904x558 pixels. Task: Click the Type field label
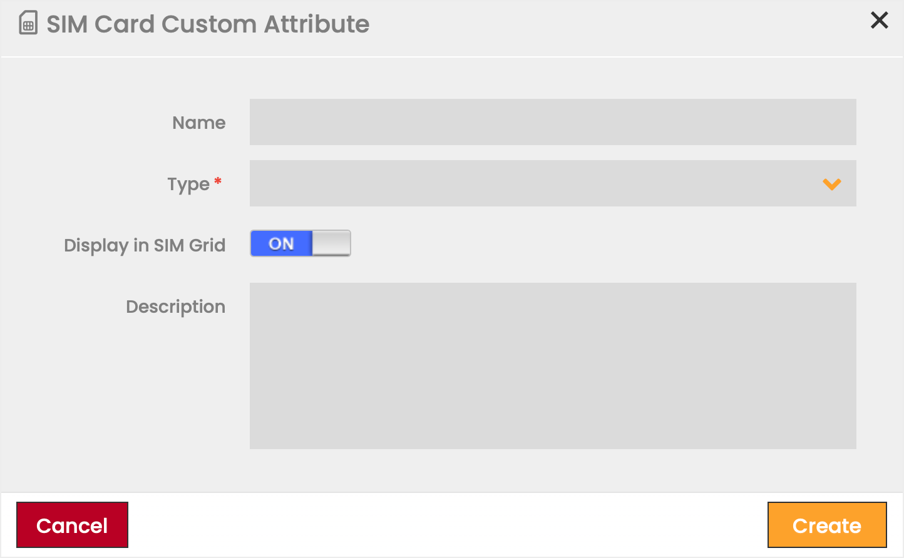point(188,185)
